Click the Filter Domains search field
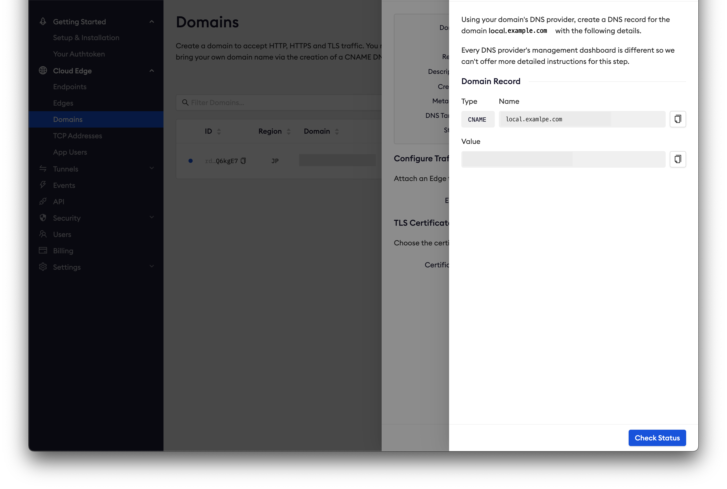727x489 pixels. pos(279,103)
